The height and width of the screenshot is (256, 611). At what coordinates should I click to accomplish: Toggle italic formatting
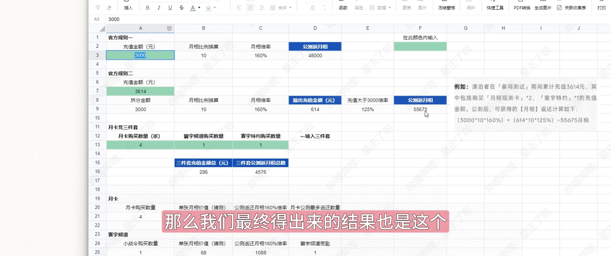click(x=159, y=7)
